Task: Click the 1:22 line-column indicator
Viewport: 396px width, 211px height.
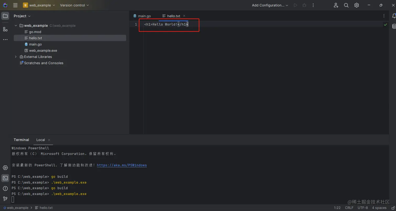Action: (337, 208)
